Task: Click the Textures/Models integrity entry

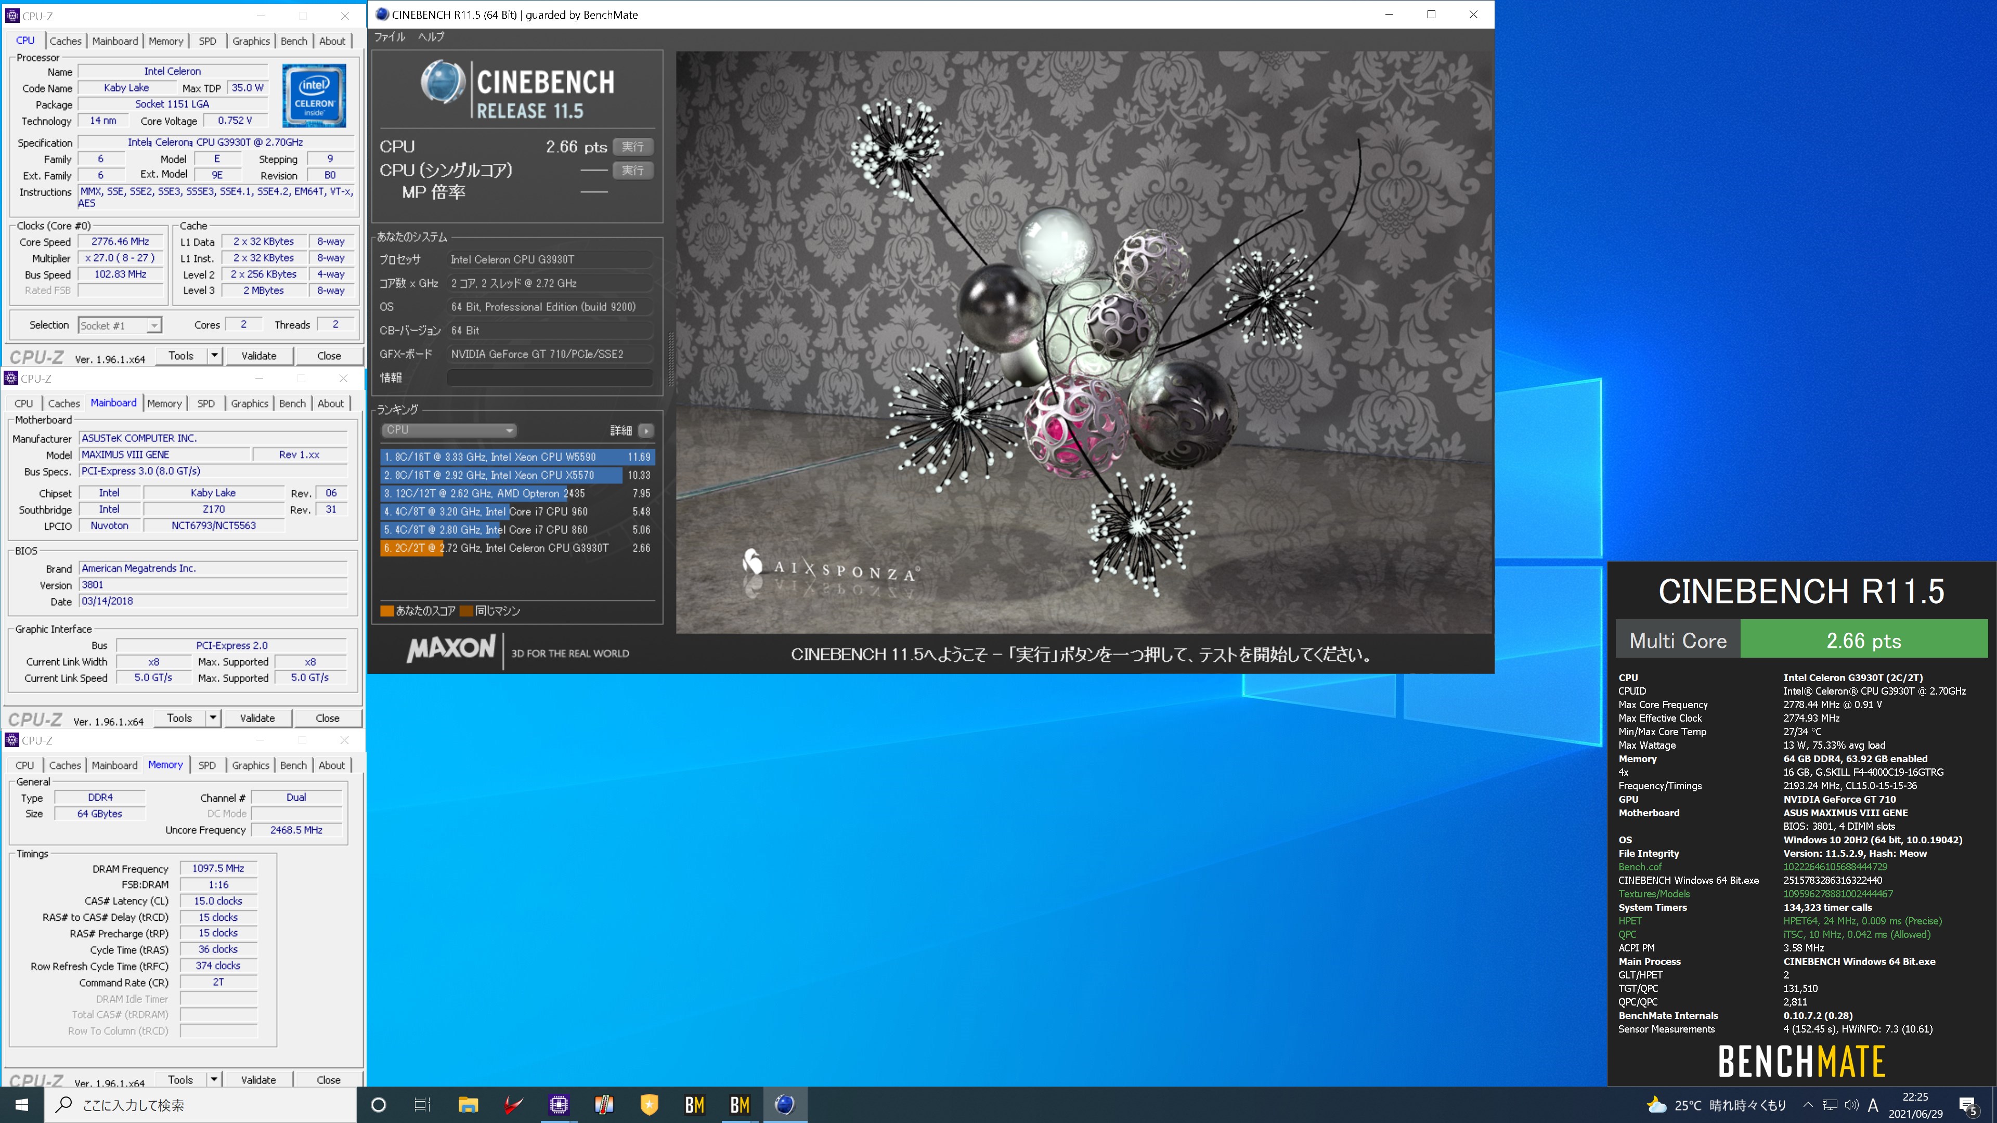Action: [1654, 894]
